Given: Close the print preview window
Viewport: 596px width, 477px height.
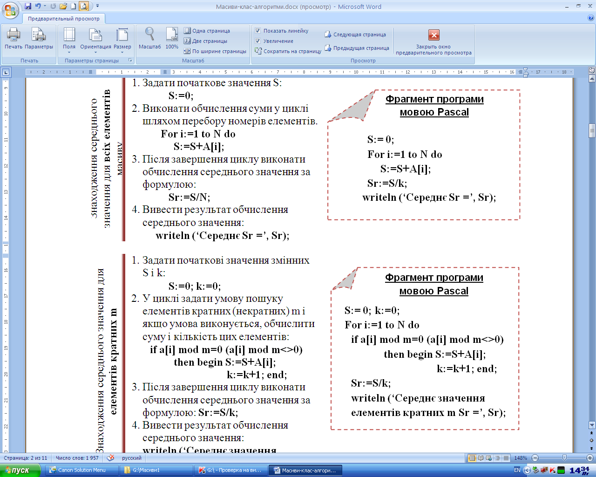Looking at the screenshot, I should point(433,42).
